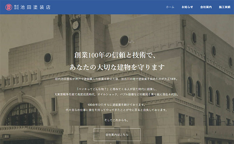Select the ホーム menu item
The image size is (234, 144).
click(x=170, y=7)
